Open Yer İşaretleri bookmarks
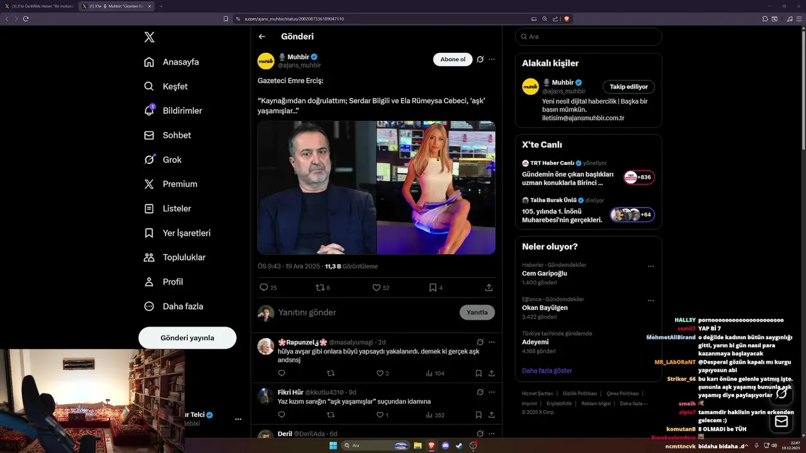This screenshot has height=453, width=806. pos(178,233)
